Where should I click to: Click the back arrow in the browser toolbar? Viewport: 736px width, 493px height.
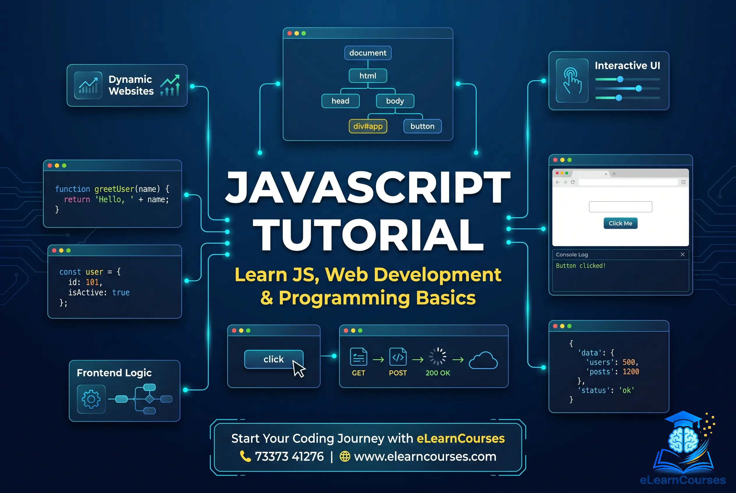[558, 182]
